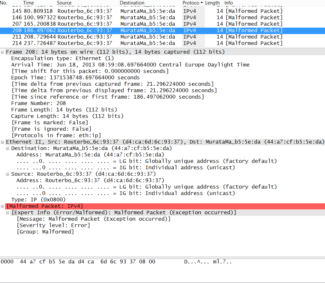Select highlighted packet 208 row
The height and width of the screenshot is (283, 325).
(x=162, y=31)
